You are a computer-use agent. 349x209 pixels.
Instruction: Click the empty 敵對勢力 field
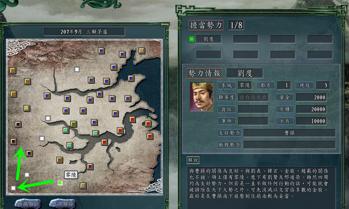(290, 145)
